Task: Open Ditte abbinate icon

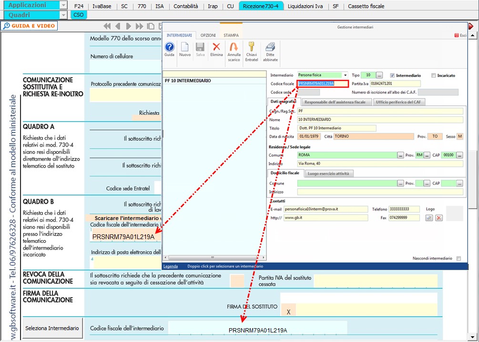Action: pyautogui.click(x=270, y=48)
